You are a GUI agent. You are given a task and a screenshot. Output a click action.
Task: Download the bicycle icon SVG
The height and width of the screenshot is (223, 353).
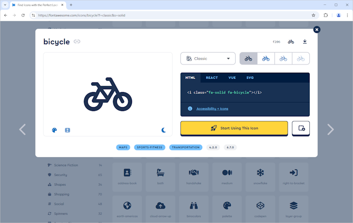305,42
